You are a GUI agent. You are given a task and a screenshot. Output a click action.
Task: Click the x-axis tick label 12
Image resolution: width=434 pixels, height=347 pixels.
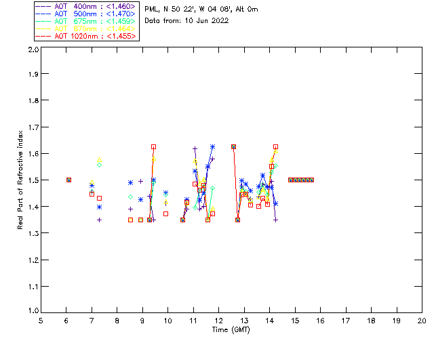click(x=218, y=321)
